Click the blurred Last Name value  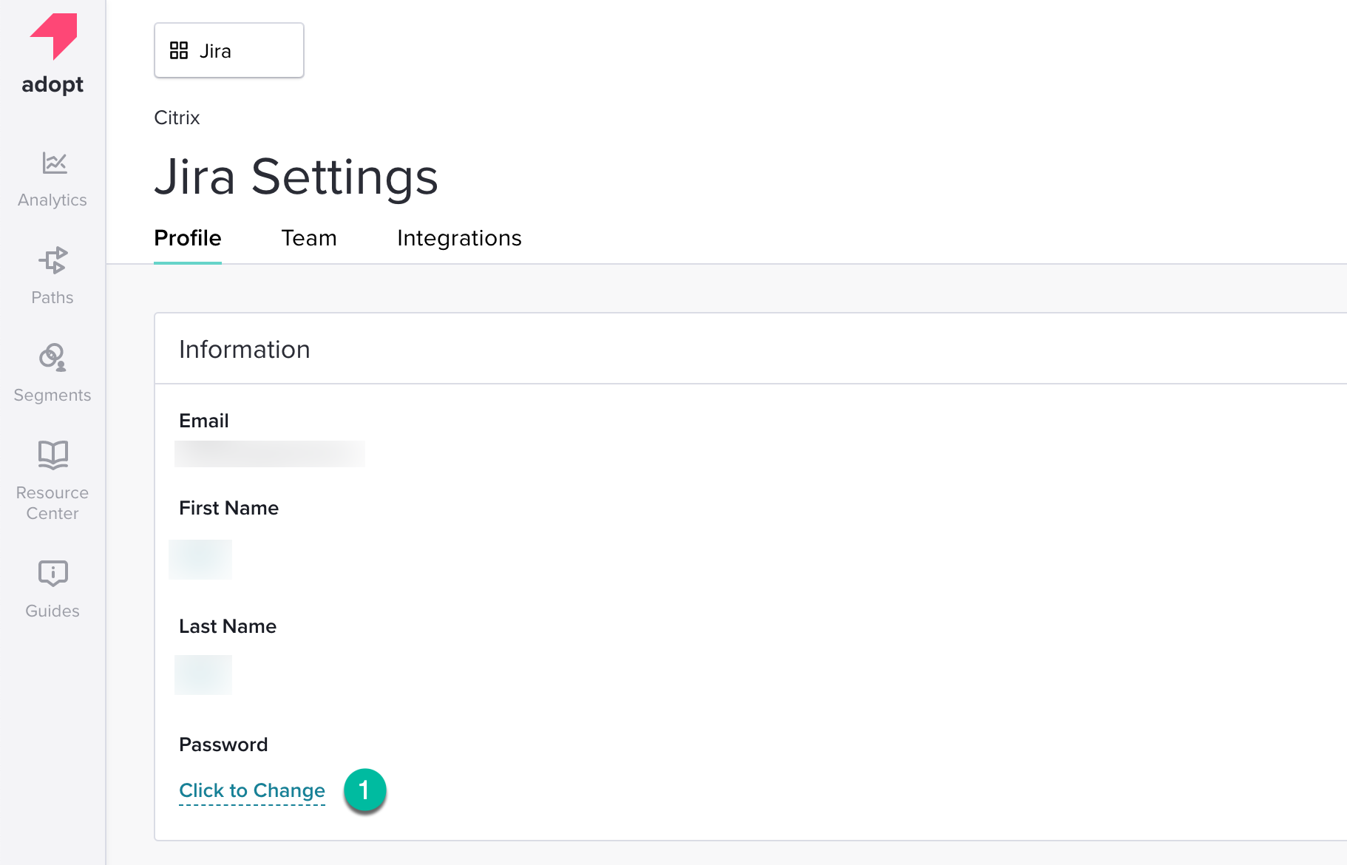pyautogui.click(x=203, y=675)
